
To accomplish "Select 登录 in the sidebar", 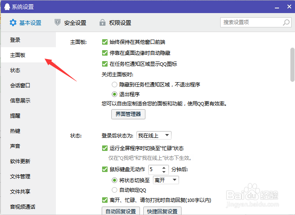I will [x=29, y=40].
